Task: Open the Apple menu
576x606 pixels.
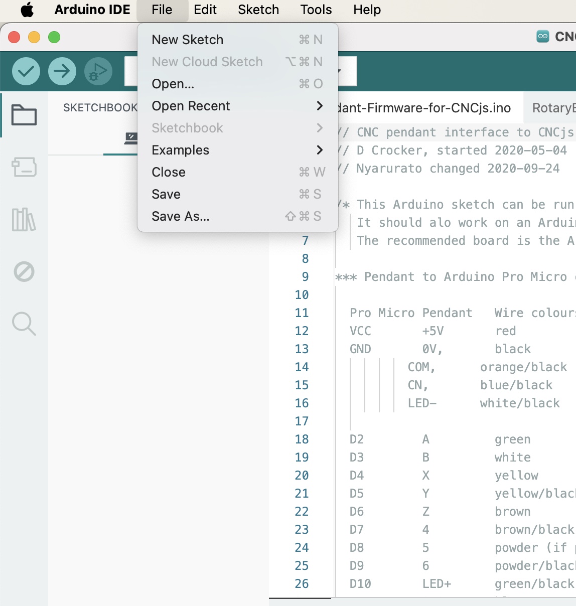Action: (x=27, y=10)
